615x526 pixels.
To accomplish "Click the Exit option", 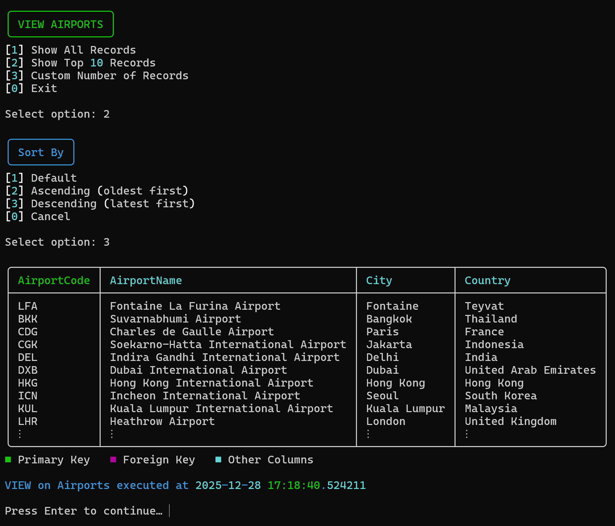I will pos(44,88).
